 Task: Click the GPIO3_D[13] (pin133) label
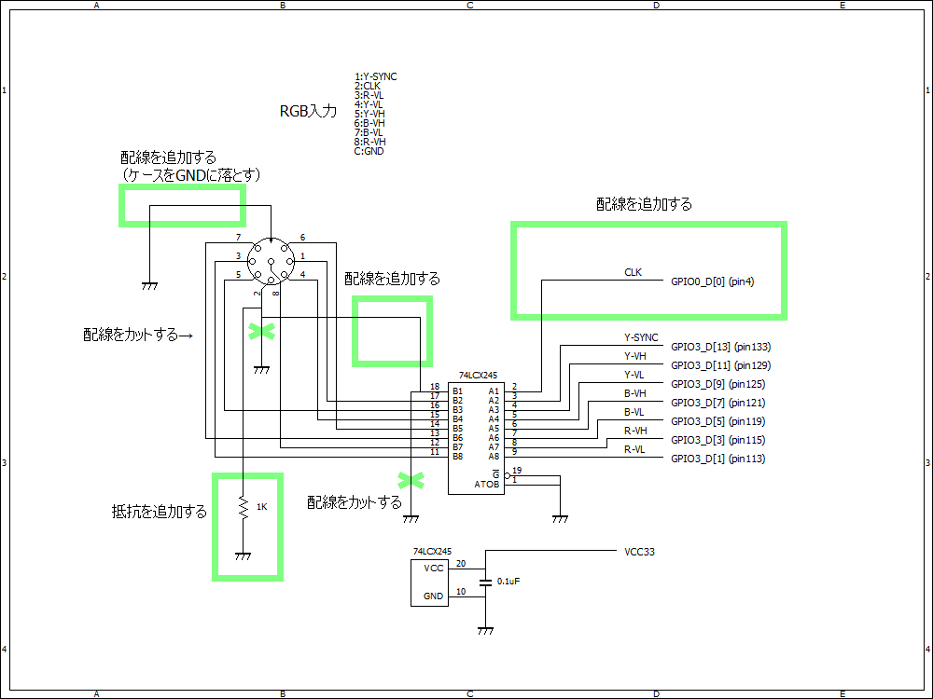point(720,347)
